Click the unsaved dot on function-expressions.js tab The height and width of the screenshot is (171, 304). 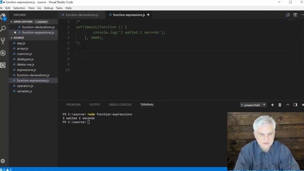coord(148,15)
